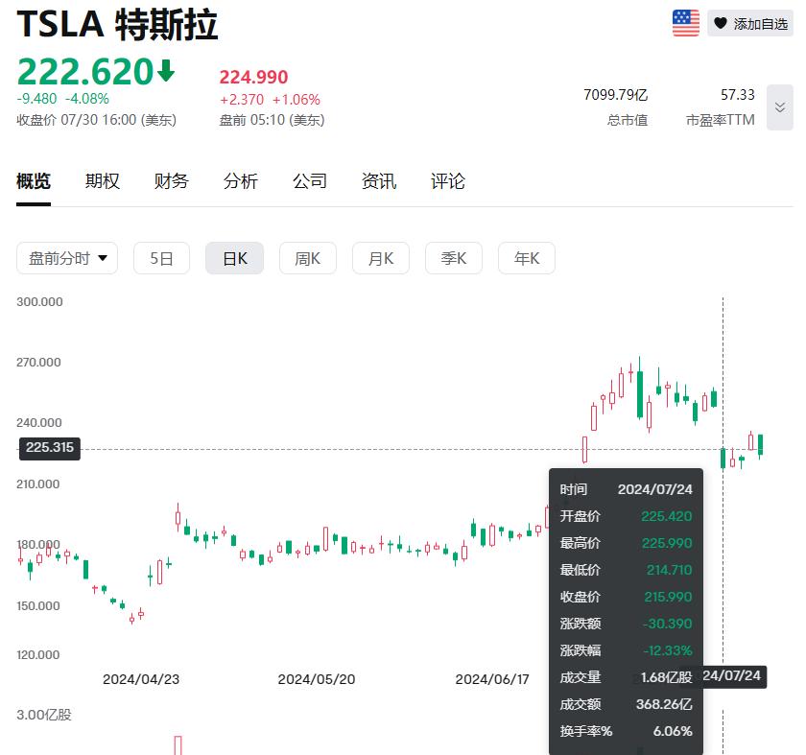Click the 24/07/24 crosshair date label
The image size is (806, 755).
coord(732,675)
